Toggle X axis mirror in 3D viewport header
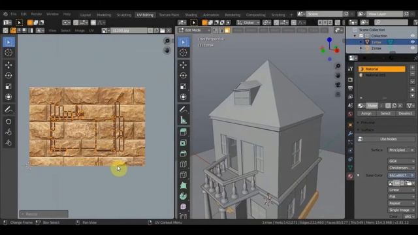This screenshot has height=235, width=418. pyautogui.click(x=320, y=23)
